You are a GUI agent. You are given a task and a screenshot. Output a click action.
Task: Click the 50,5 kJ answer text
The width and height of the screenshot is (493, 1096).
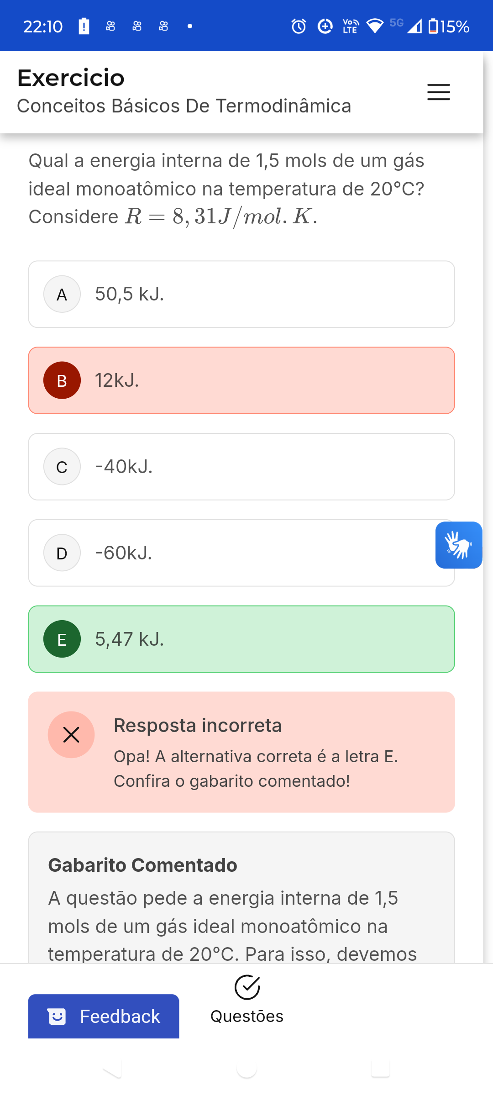(x=129, y=294)
